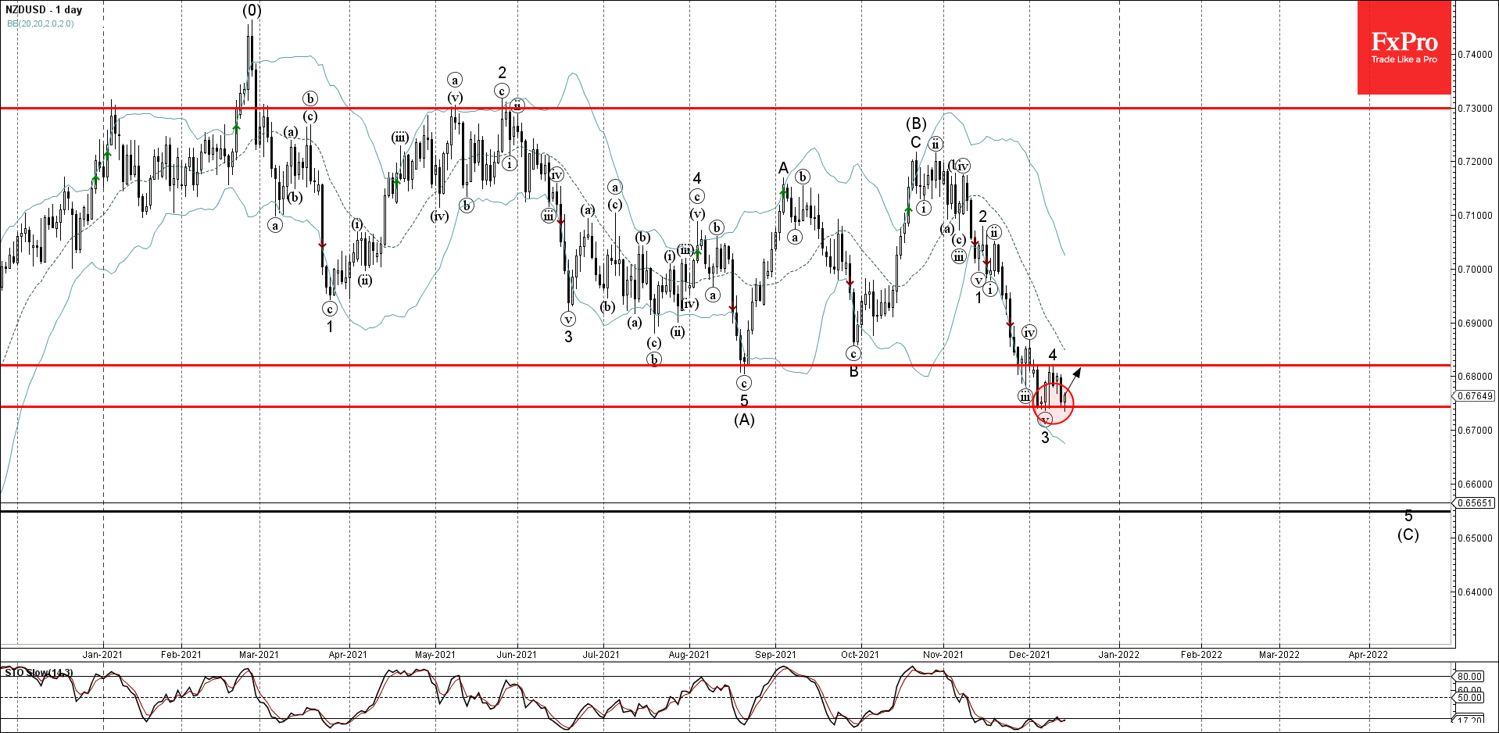Open the BB(20,20,2.0,2.0) indicator settings label
The image size is (1499, 733).
pyautogui.click(x=40, y=24)
